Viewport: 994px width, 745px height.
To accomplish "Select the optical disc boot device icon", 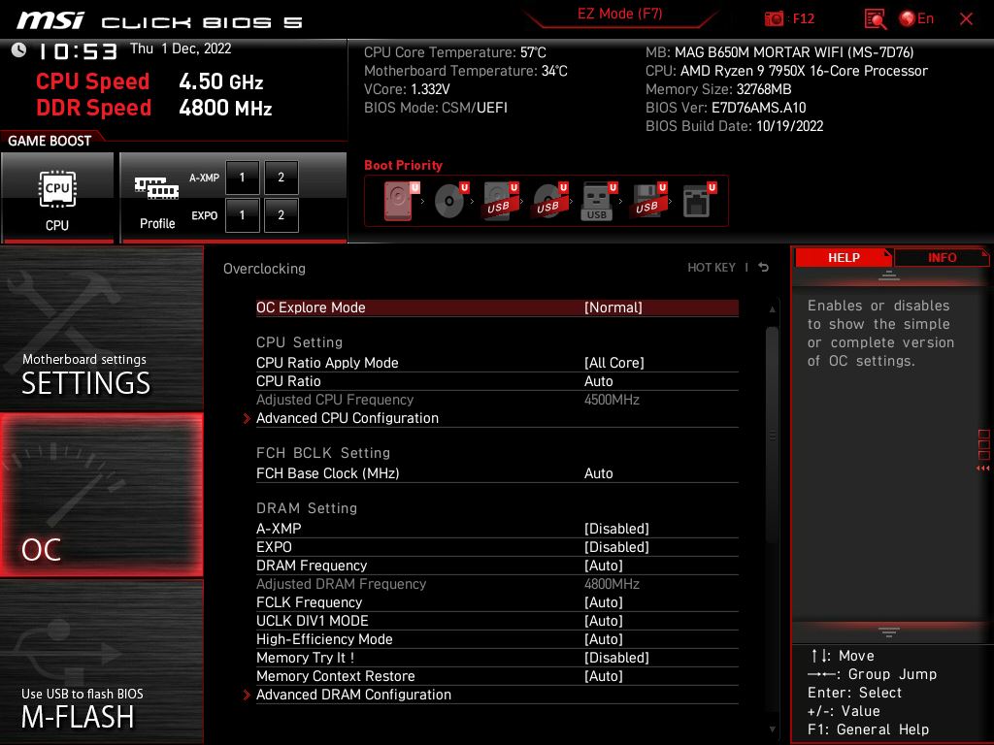I will point(449,200).
